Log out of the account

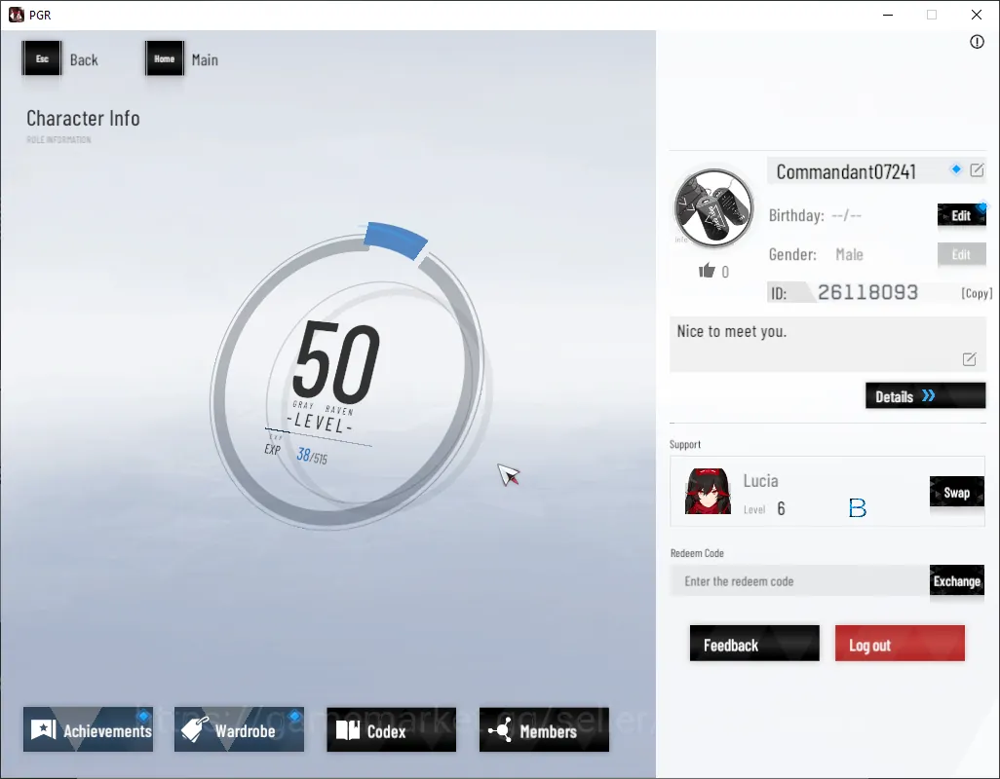[x=900, y=643]
